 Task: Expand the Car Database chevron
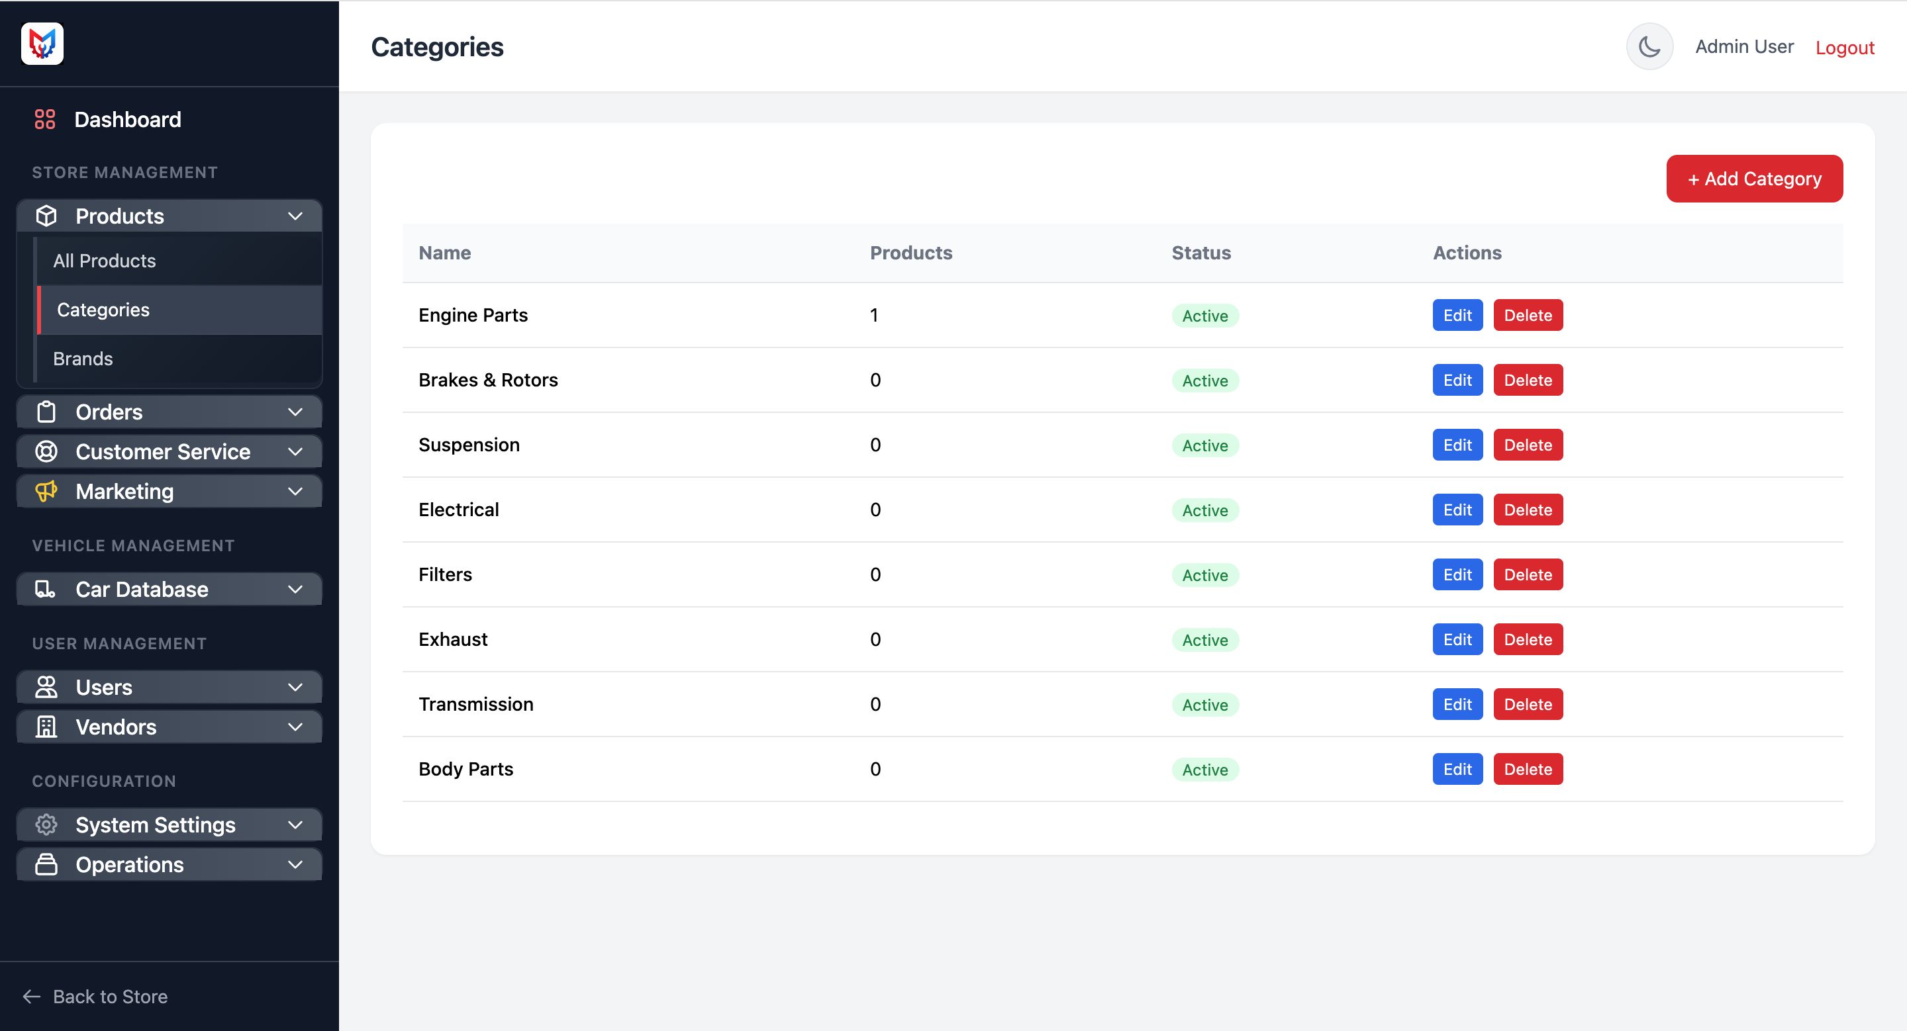tap(295, 590)
